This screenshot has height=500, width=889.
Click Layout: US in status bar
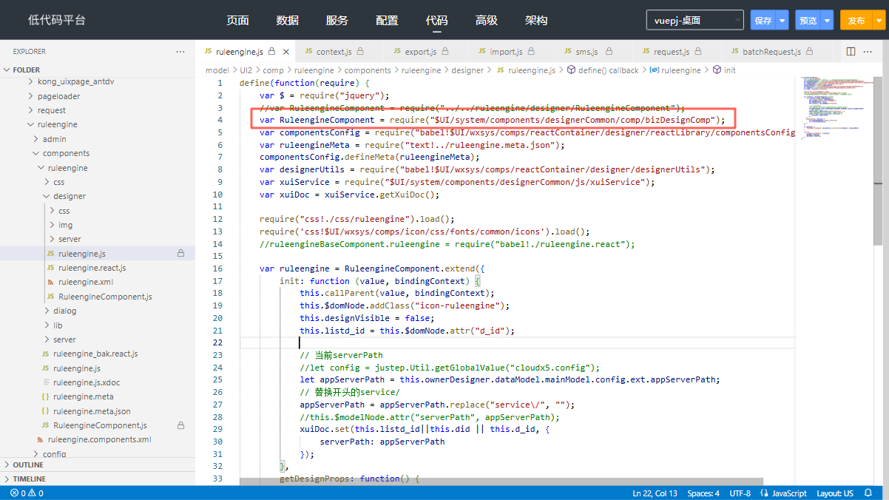click(x=834, y=493)
